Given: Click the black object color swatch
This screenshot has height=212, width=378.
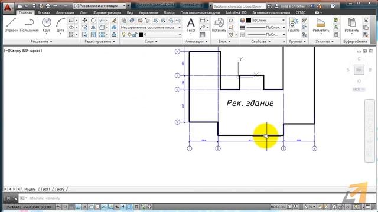Looking at the screenshot, I should (x=249, y=21).
